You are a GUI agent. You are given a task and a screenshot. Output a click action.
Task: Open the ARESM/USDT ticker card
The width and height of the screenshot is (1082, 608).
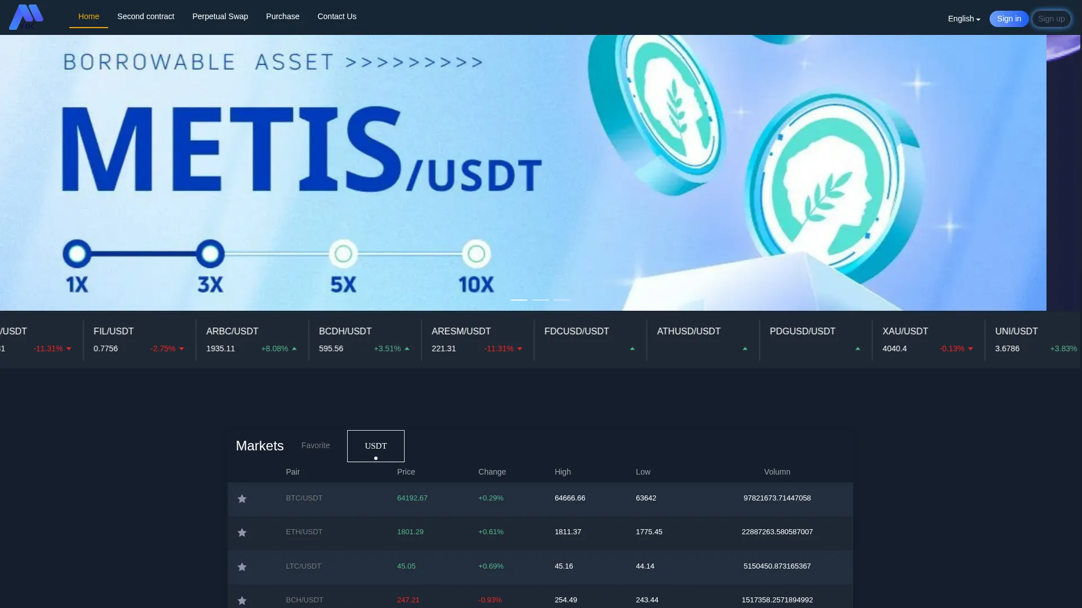tap(477, 339)
